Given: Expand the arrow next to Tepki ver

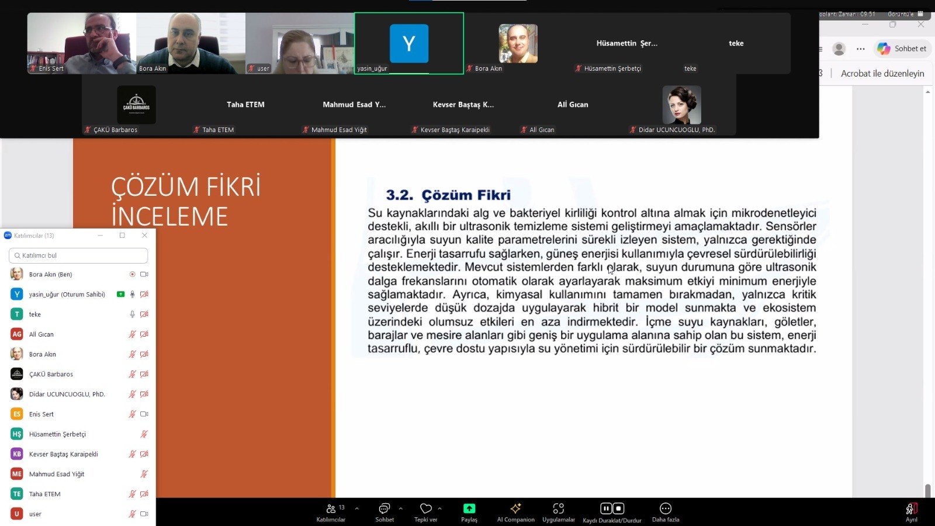Looking at the screenshot, I should pos(439,508).
